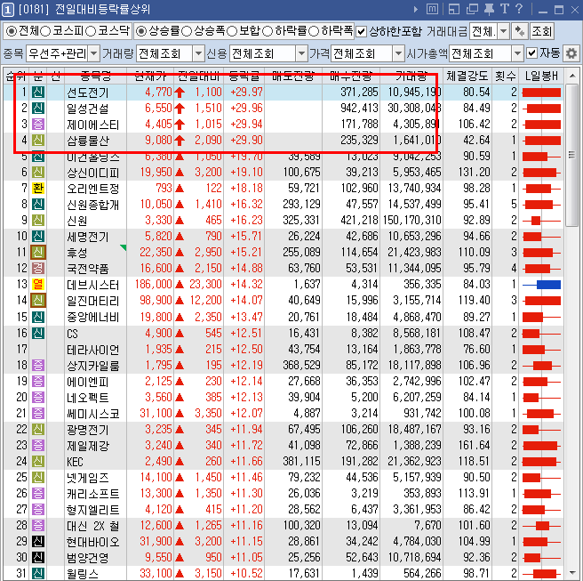The image size is (583, 581).
Task: Open the 거래대금 dropdown
Action: pyautogui.click(x=503, y=31)
